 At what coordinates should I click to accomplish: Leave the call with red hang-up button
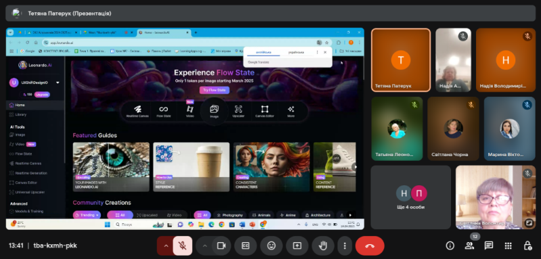[369, 245]
